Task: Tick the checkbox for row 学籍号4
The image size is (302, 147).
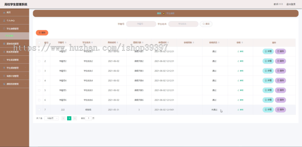Action: point(39,81)
